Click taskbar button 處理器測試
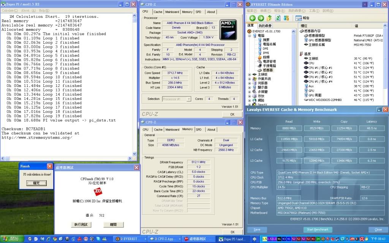The height and width of the screenshot is (243, 389). 198,239
